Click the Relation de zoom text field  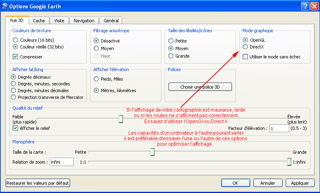[x=62, y=162]
